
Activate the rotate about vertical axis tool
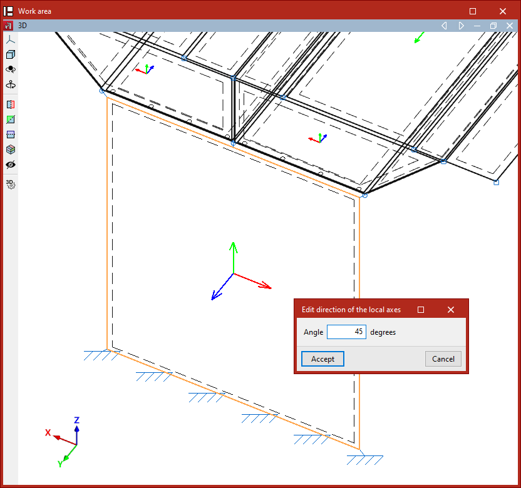(11, 84)
